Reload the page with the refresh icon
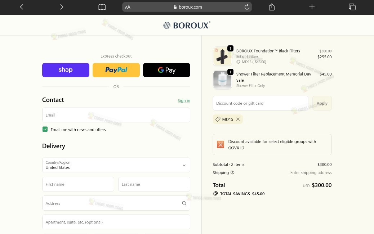The height and width of the screenshot is (234, 374). click(x=247, y=7)
